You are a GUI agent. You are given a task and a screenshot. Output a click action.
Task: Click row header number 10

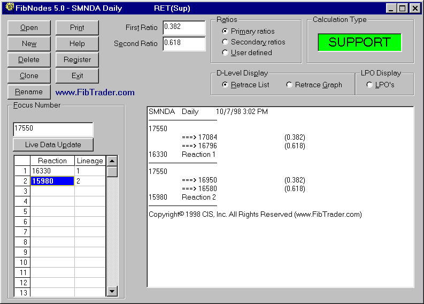tap(22, 262)
